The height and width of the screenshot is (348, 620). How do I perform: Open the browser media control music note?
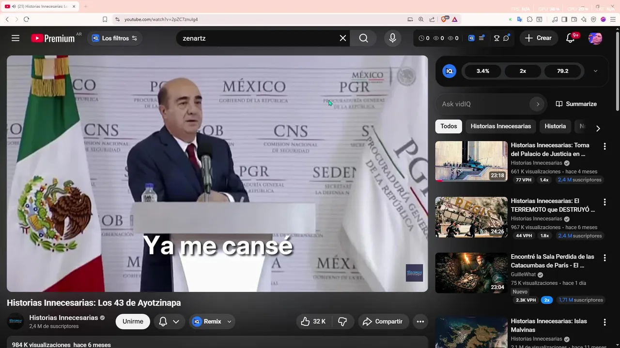[555, 19]
